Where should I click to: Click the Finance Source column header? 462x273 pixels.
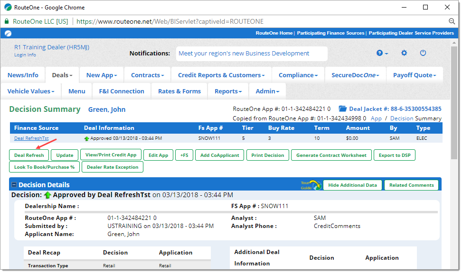tap(36, 128)
